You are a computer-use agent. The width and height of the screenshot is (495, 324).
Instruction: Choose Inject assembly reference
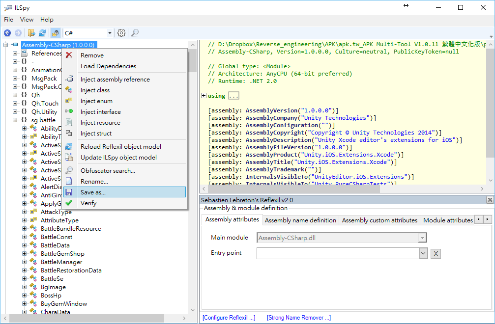(x=125, y=80)
